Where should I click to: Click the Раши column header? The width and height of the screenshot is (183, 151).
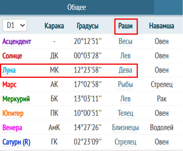pyautogui.click(x=125, y=26)
